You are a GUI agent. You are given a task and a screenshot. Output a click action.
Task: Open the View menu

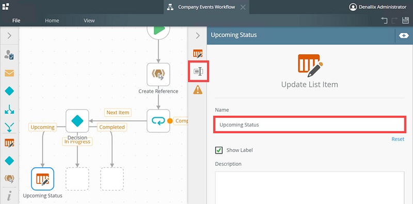click(x=89, y=21)
